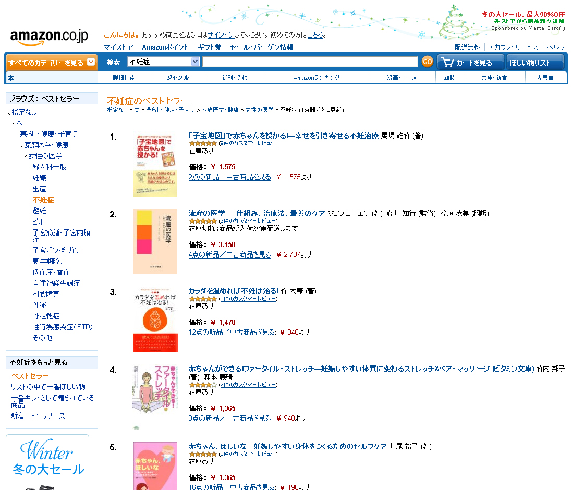The image size is (572, 490).
Task: Click the orange GO search button
Action: [x=427, y=62]
